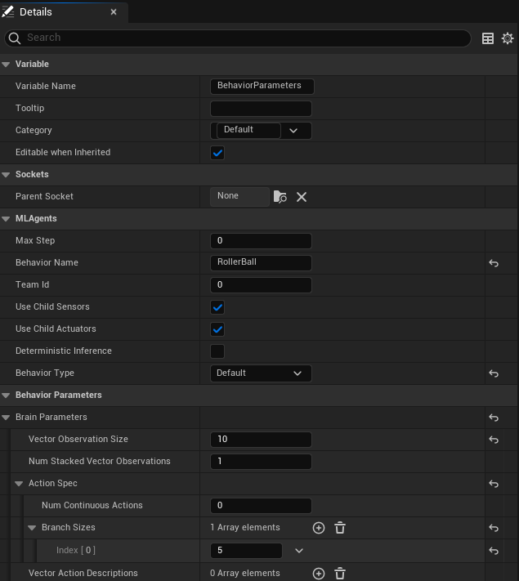This screenshot has height=581, width=519.
Task: Clear the Parent Socket with the X icon
Action: [x=302, y=197]
